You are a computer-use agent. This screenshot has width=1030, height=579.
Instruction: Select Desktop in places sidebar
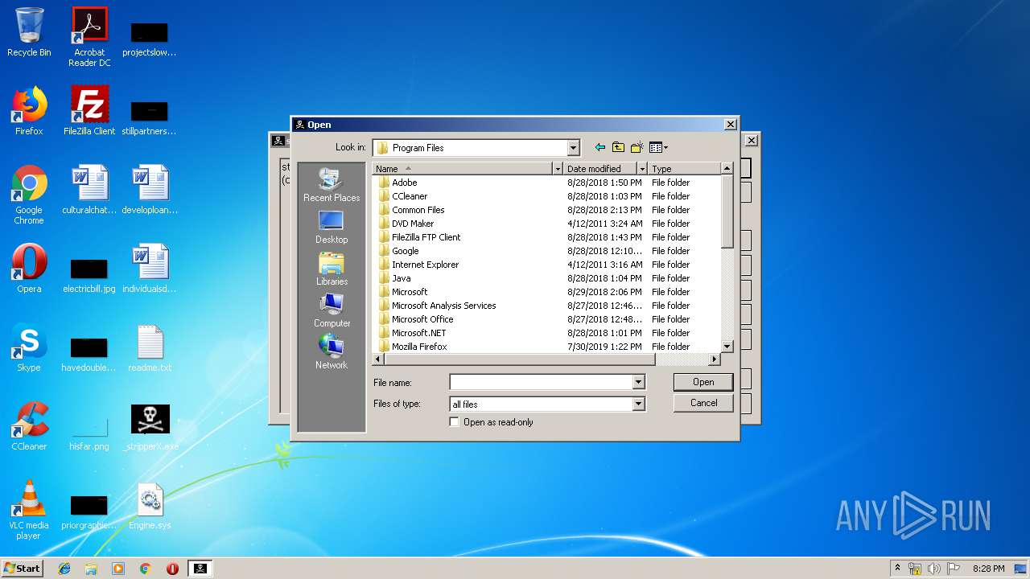(332, 227)
